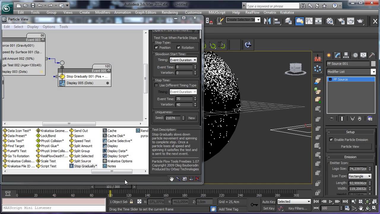Toggle the selection lock padlock icon
This screenshot has width=380, height=214.
click(131, 202)
